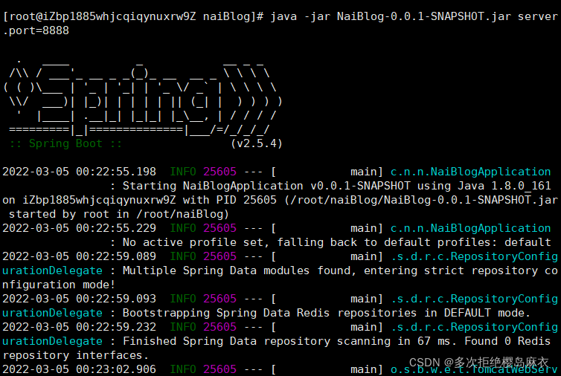
Task: Click the '(v2.5.4)' version text
Action: click(x=257, y=143)
